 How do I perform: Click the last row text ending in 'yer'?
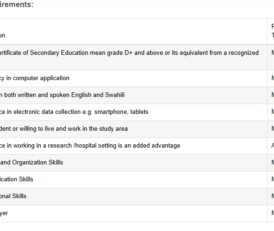coord(4,213)
